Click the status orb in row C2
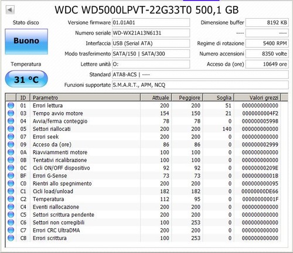The height and width of the screenshot is (253, 293). pyautogui.click(x=11, y=199)
